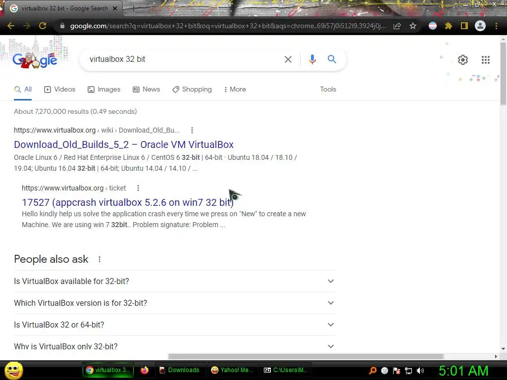Open the Tools options
This screenshot has width=507, height=380.
coord(328,89)
